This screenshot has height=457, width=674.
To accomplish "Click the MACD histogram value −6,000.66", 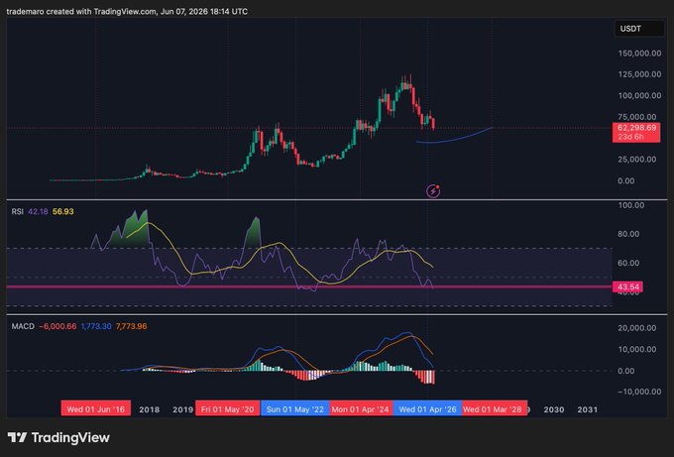I will click(57, 326).
